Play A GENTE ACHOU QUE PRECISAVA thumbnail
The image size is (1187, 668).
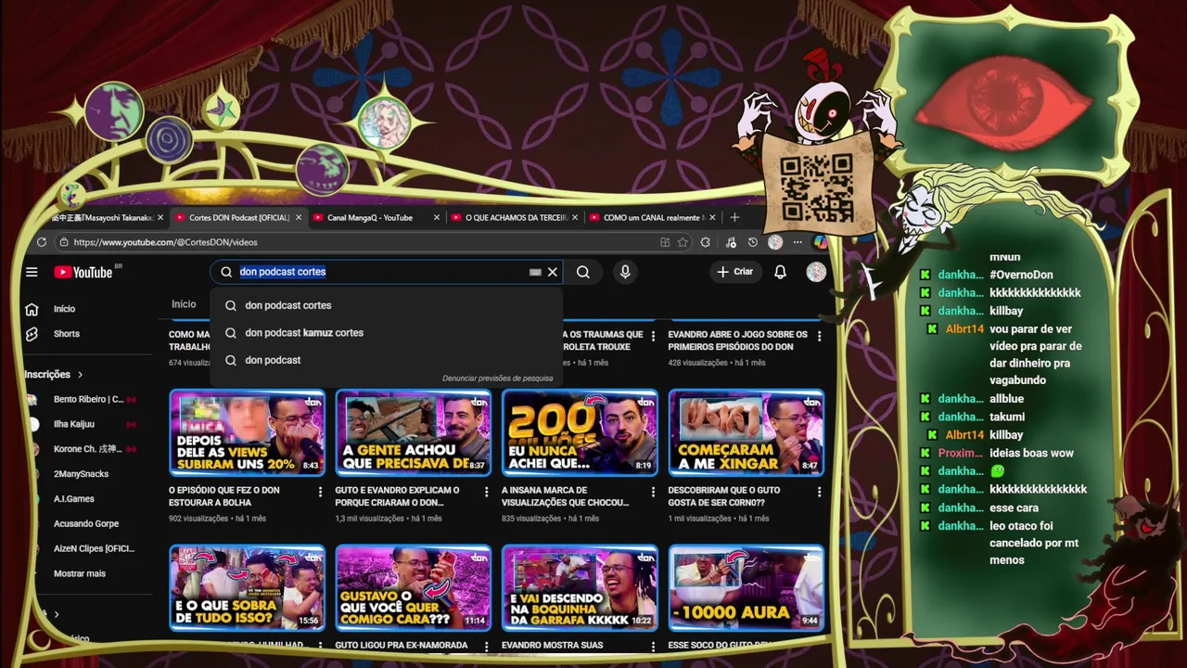click(414, 432)
